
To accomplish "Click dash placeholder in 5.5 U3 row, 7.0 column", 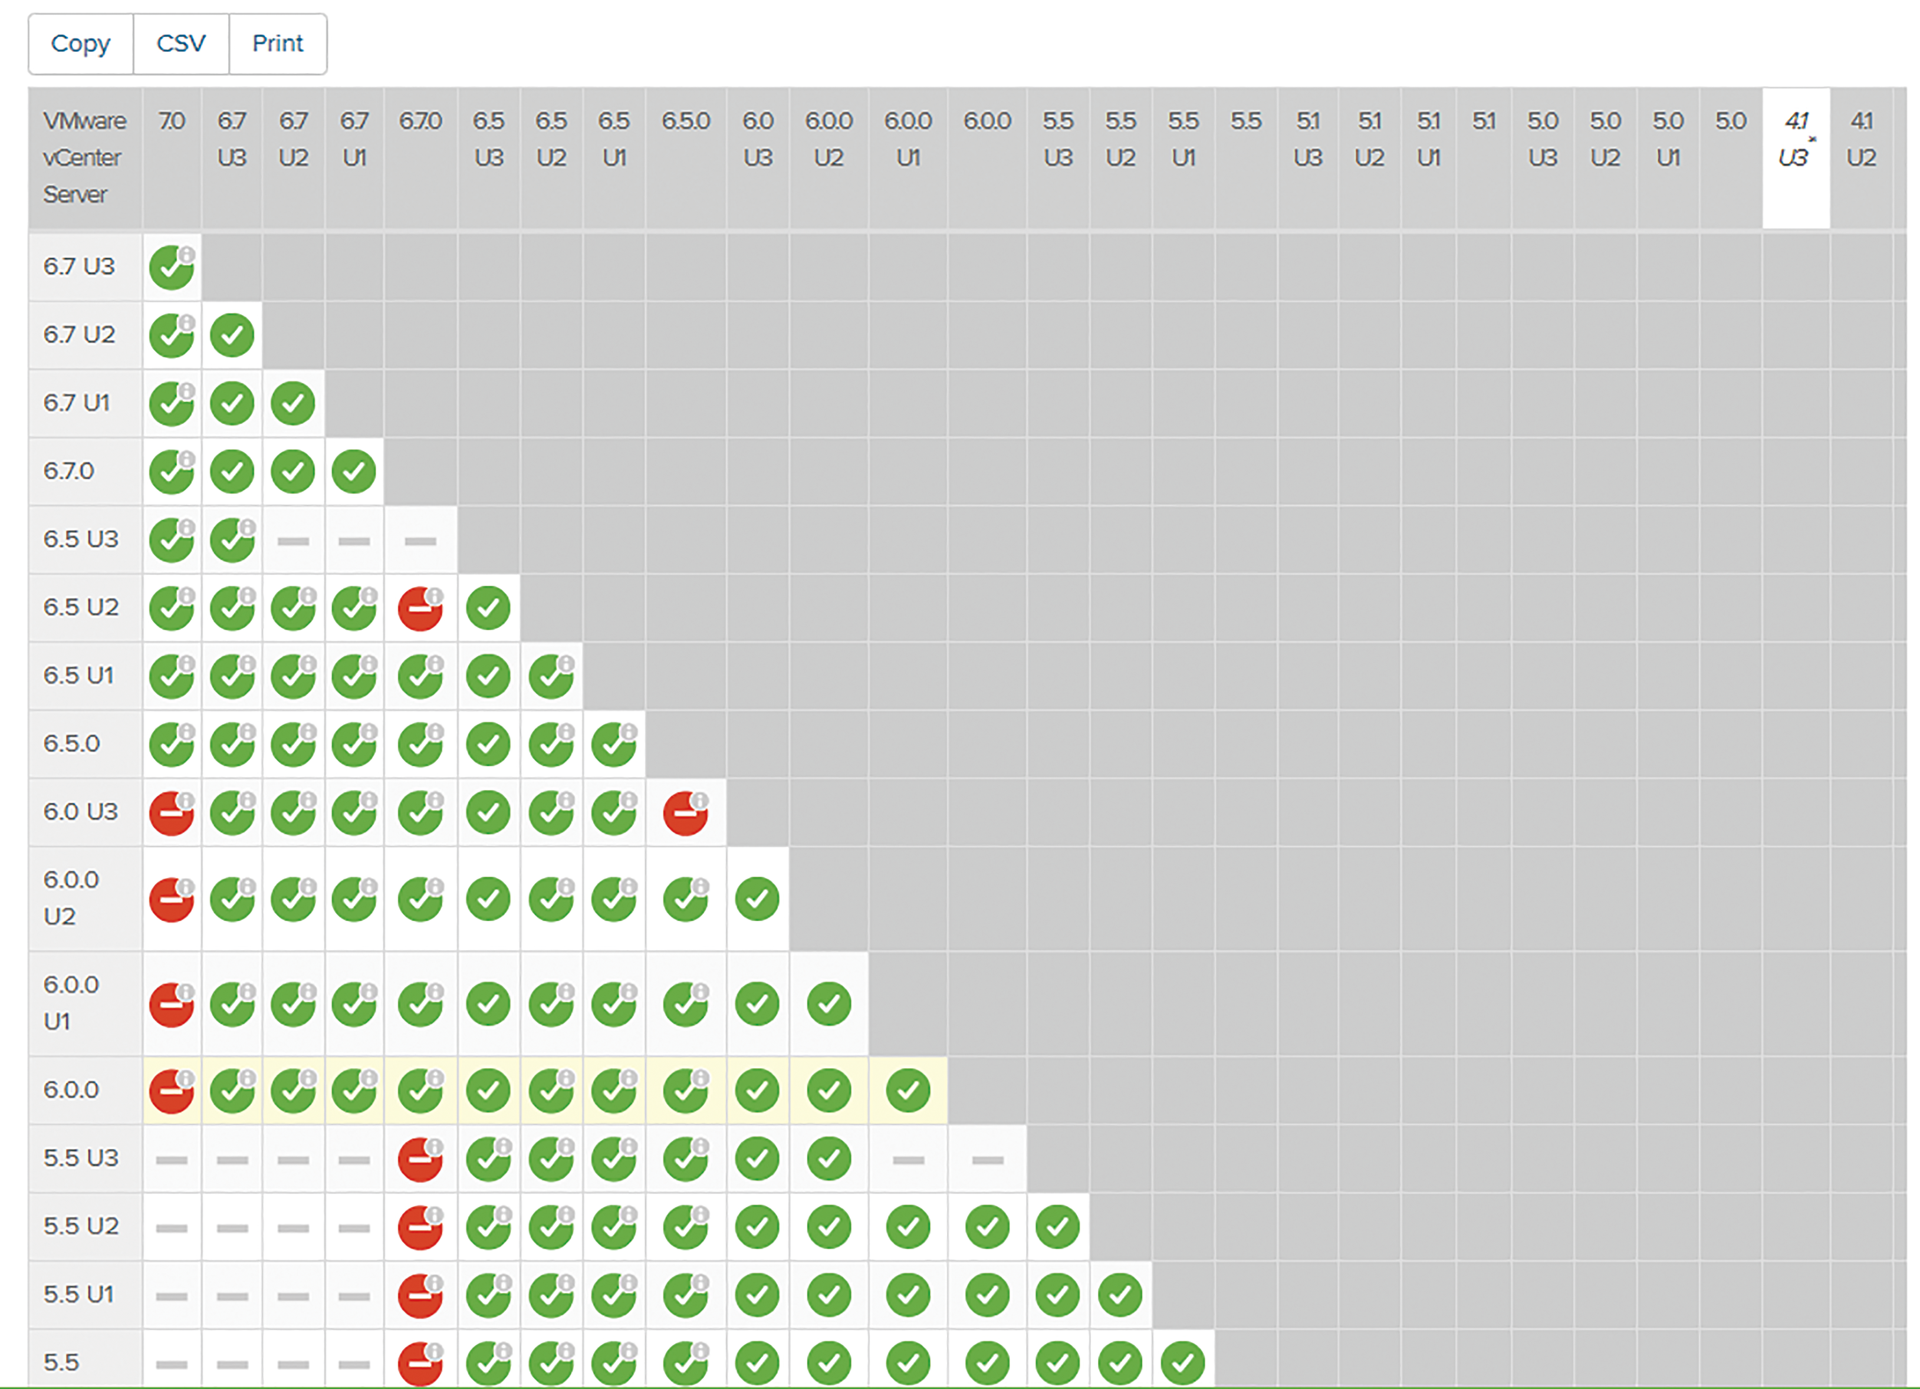I will 172,1160.
